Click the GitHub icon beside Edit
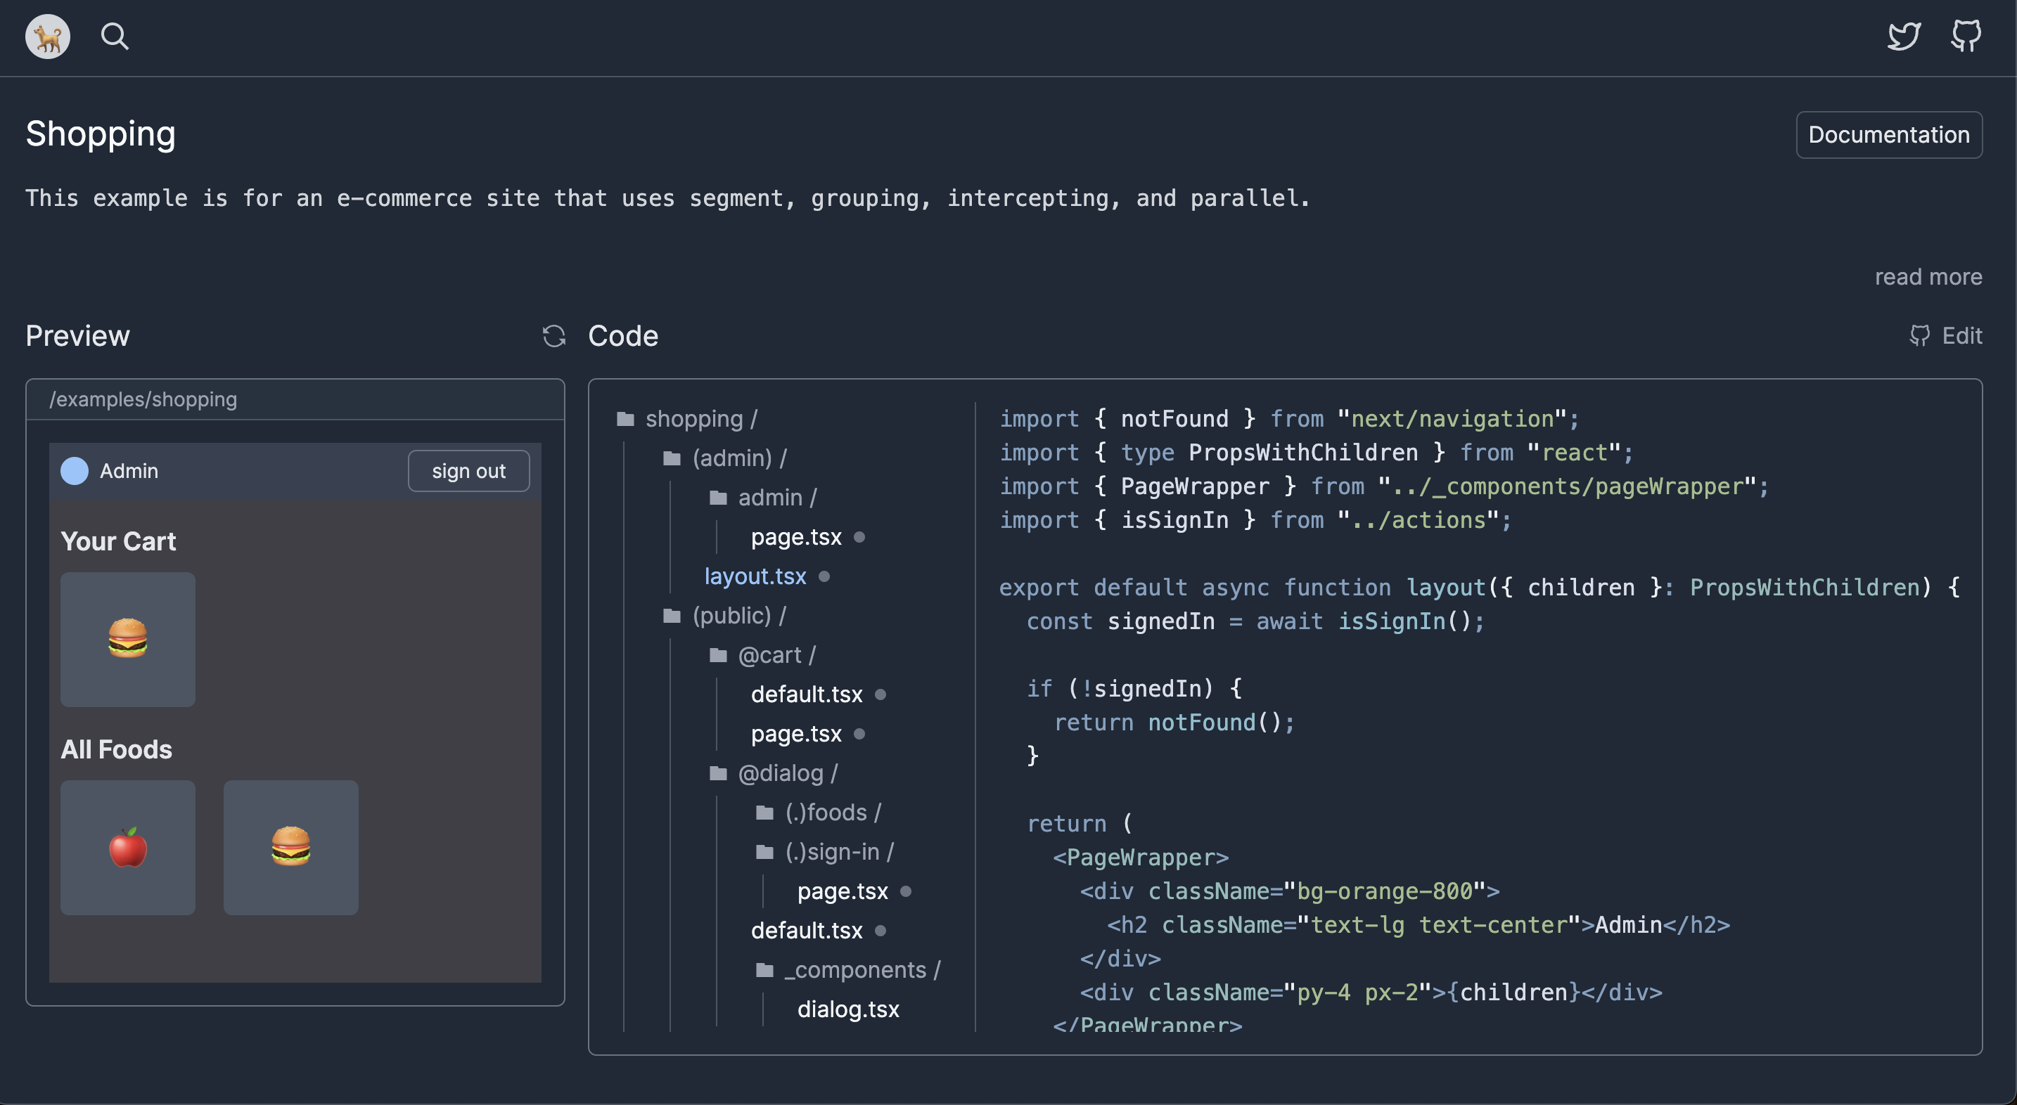 coord(1919,337)
